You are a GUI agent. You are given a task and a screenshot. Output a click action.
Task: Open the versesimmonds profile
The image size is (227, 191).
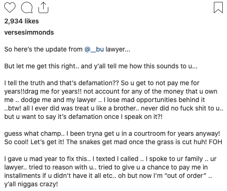29,32
